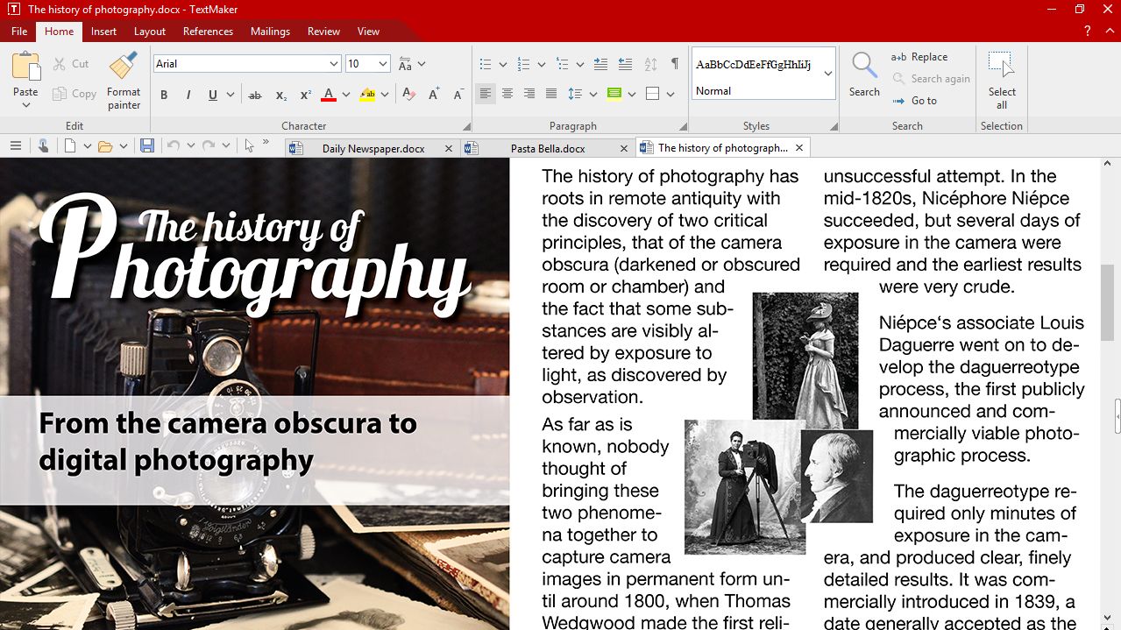Align paragraph right

(529, 94)
